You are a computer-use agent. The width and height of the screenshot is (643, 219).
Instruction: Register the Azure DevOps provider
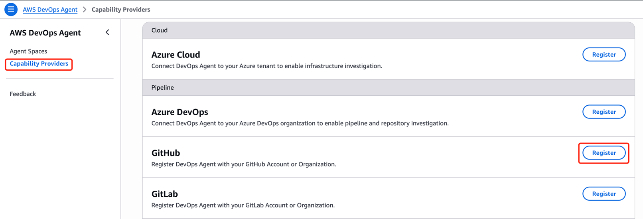click(x=604, y=112)
